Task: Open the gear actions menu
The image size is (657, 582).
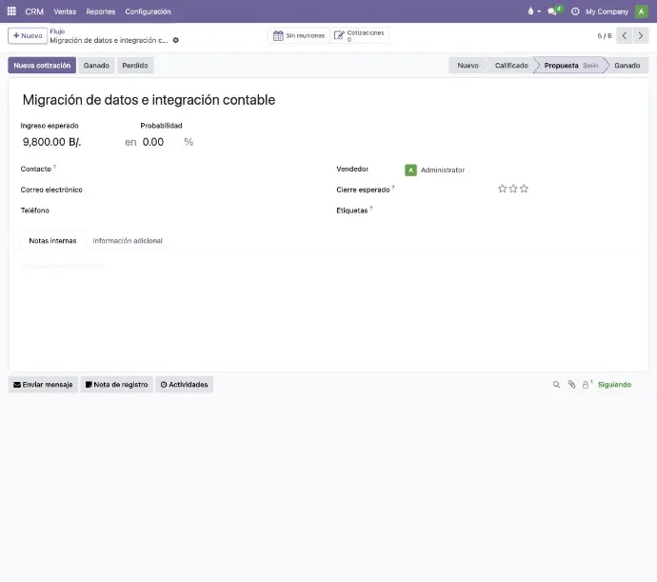Action: pyautogui.click(x=175, y=40)
